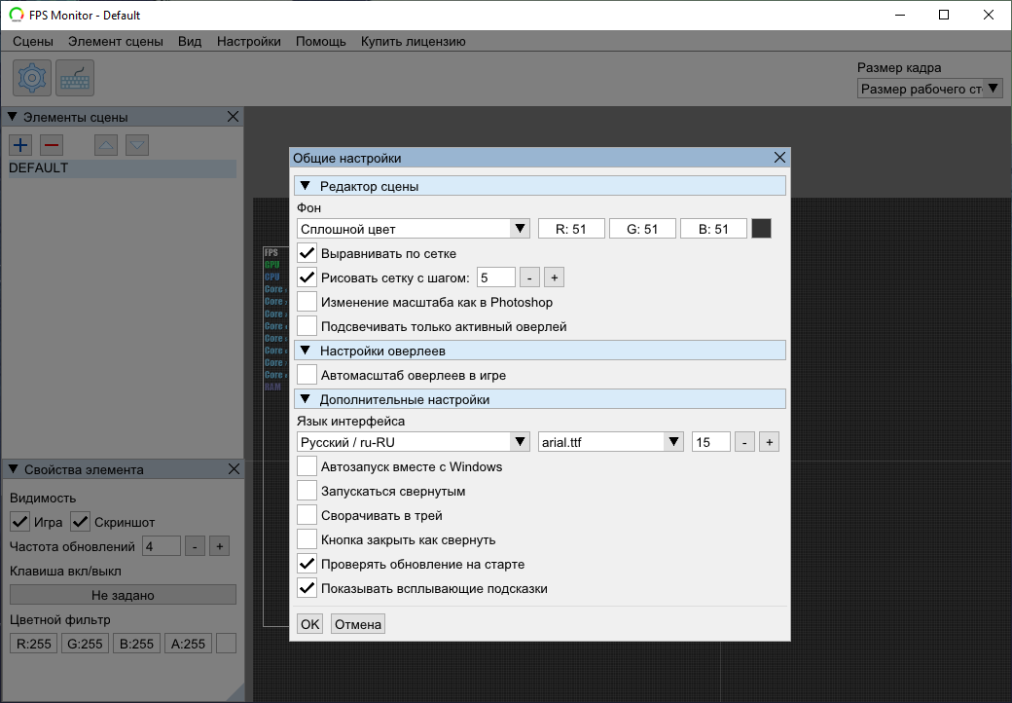Open the Сцены menu
The width and height of the screenshot is (1012, 703).
coord(33,41)
